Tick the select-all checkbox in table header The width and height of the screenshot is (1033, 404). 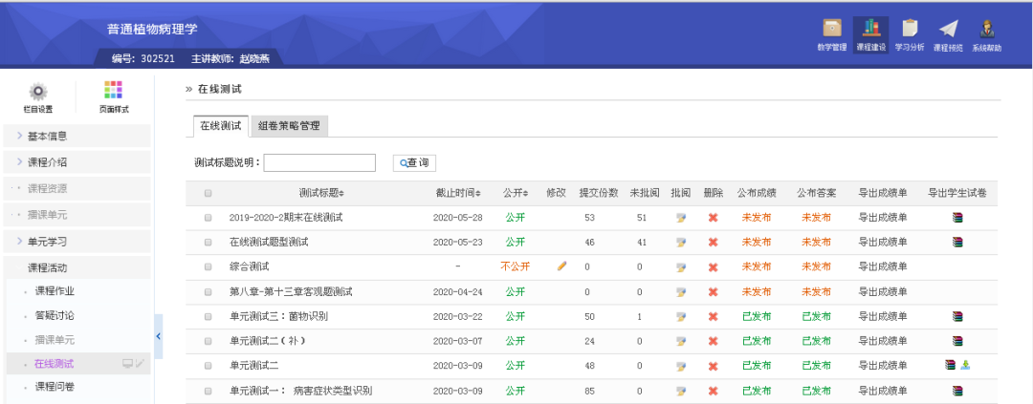[208, 193]
